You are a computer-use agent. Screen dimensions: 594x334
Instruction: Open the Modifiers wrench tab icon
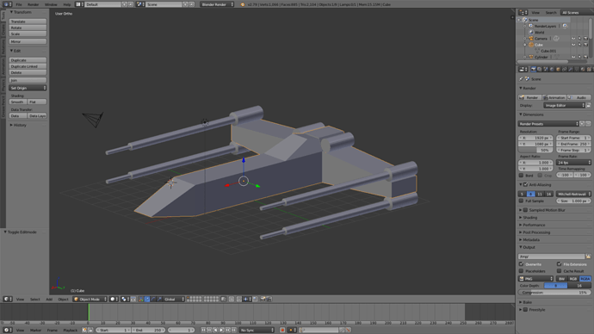(x=571, y=70)
